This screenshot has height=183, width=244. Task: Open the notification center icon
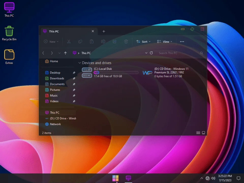pos(238,178)
